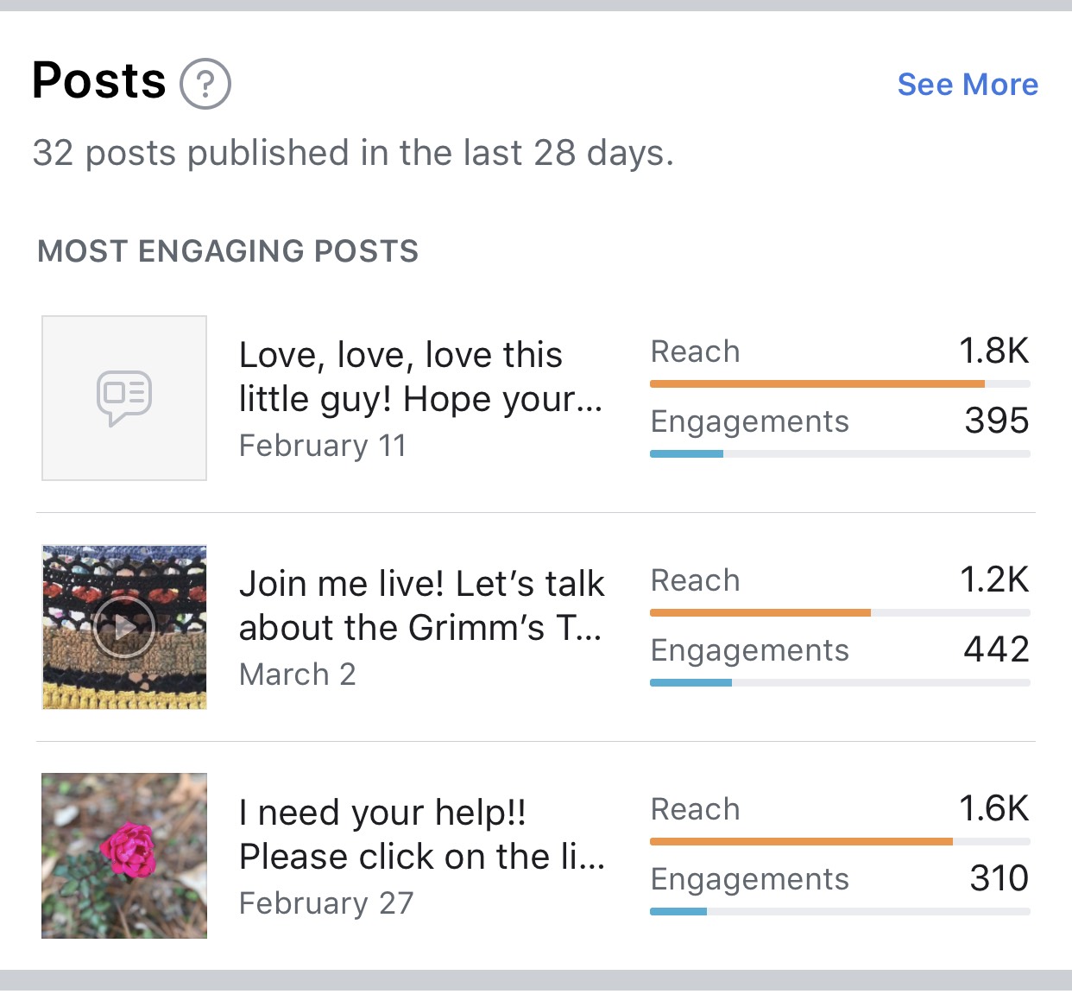Click the orange Reach bar for 1.8K
1072x994 pixels.
(817, 383)
